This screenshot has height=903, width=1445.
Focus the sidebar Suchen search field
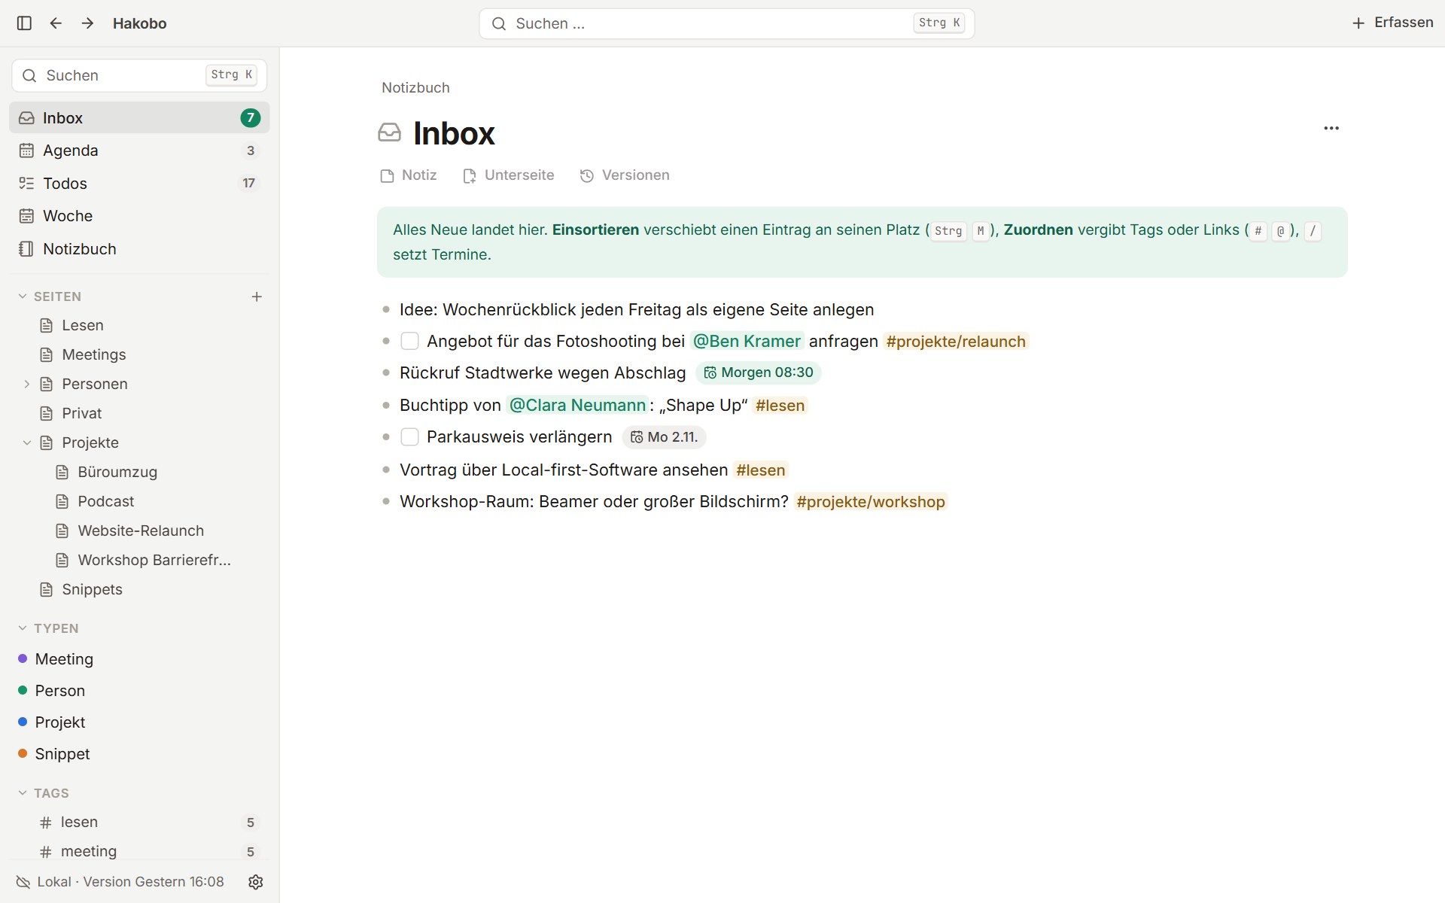[139, 75]
